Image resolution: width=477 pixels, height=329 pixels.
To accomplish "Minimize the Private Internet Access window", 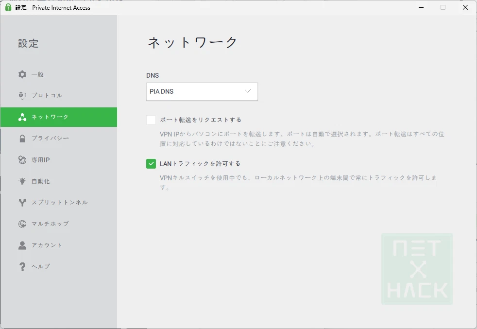I will tap(420, 7).
